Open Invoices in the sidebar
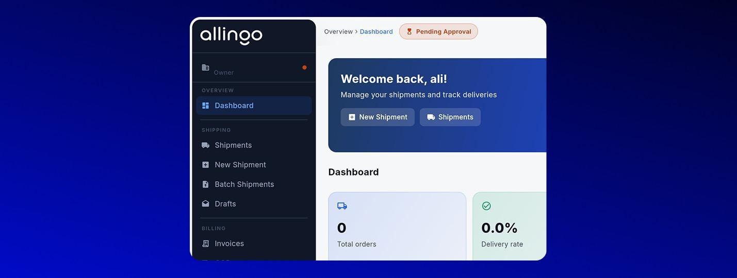 coord(254,244)
